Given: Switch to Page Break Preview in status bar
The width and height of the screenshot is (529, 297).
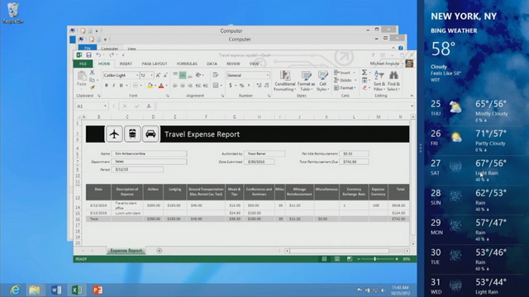Looking at the screenshot, I should [x=349, y=259].
